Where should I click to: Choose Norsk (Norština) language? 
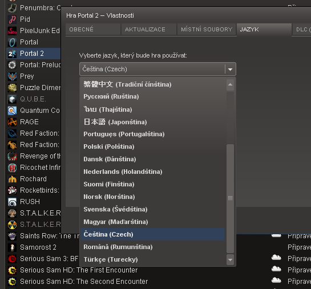coord(152,197)
